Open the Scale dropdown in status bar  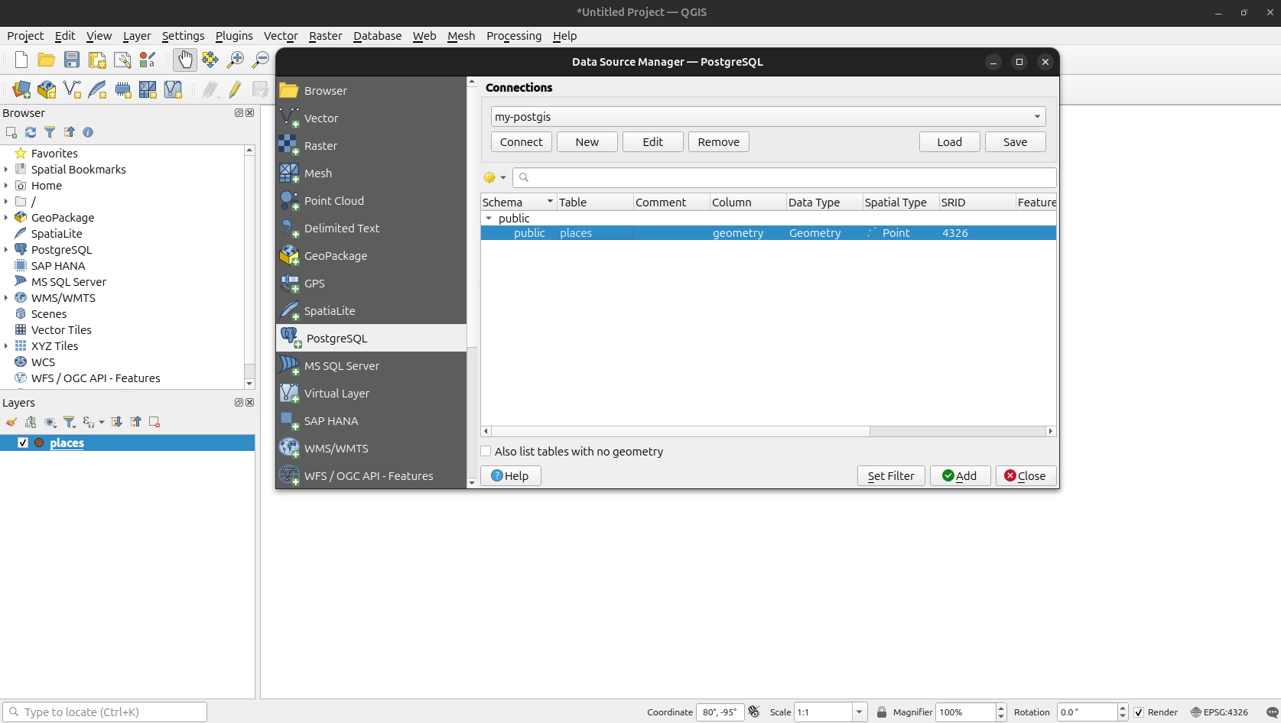click(x=858, y=712)
